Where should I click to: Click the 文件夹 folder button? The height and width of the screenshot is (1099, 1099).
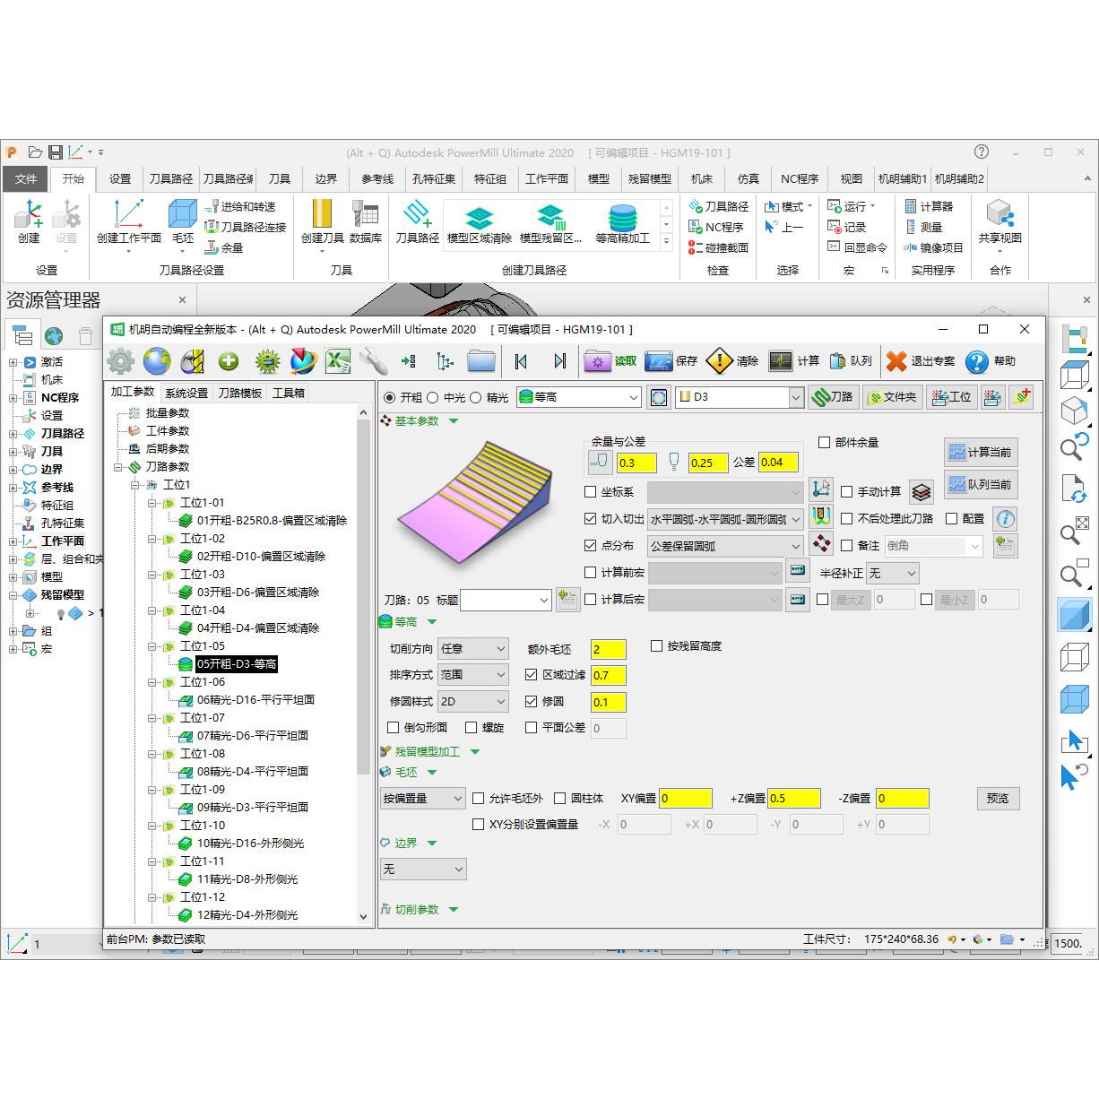pos(891,397)
